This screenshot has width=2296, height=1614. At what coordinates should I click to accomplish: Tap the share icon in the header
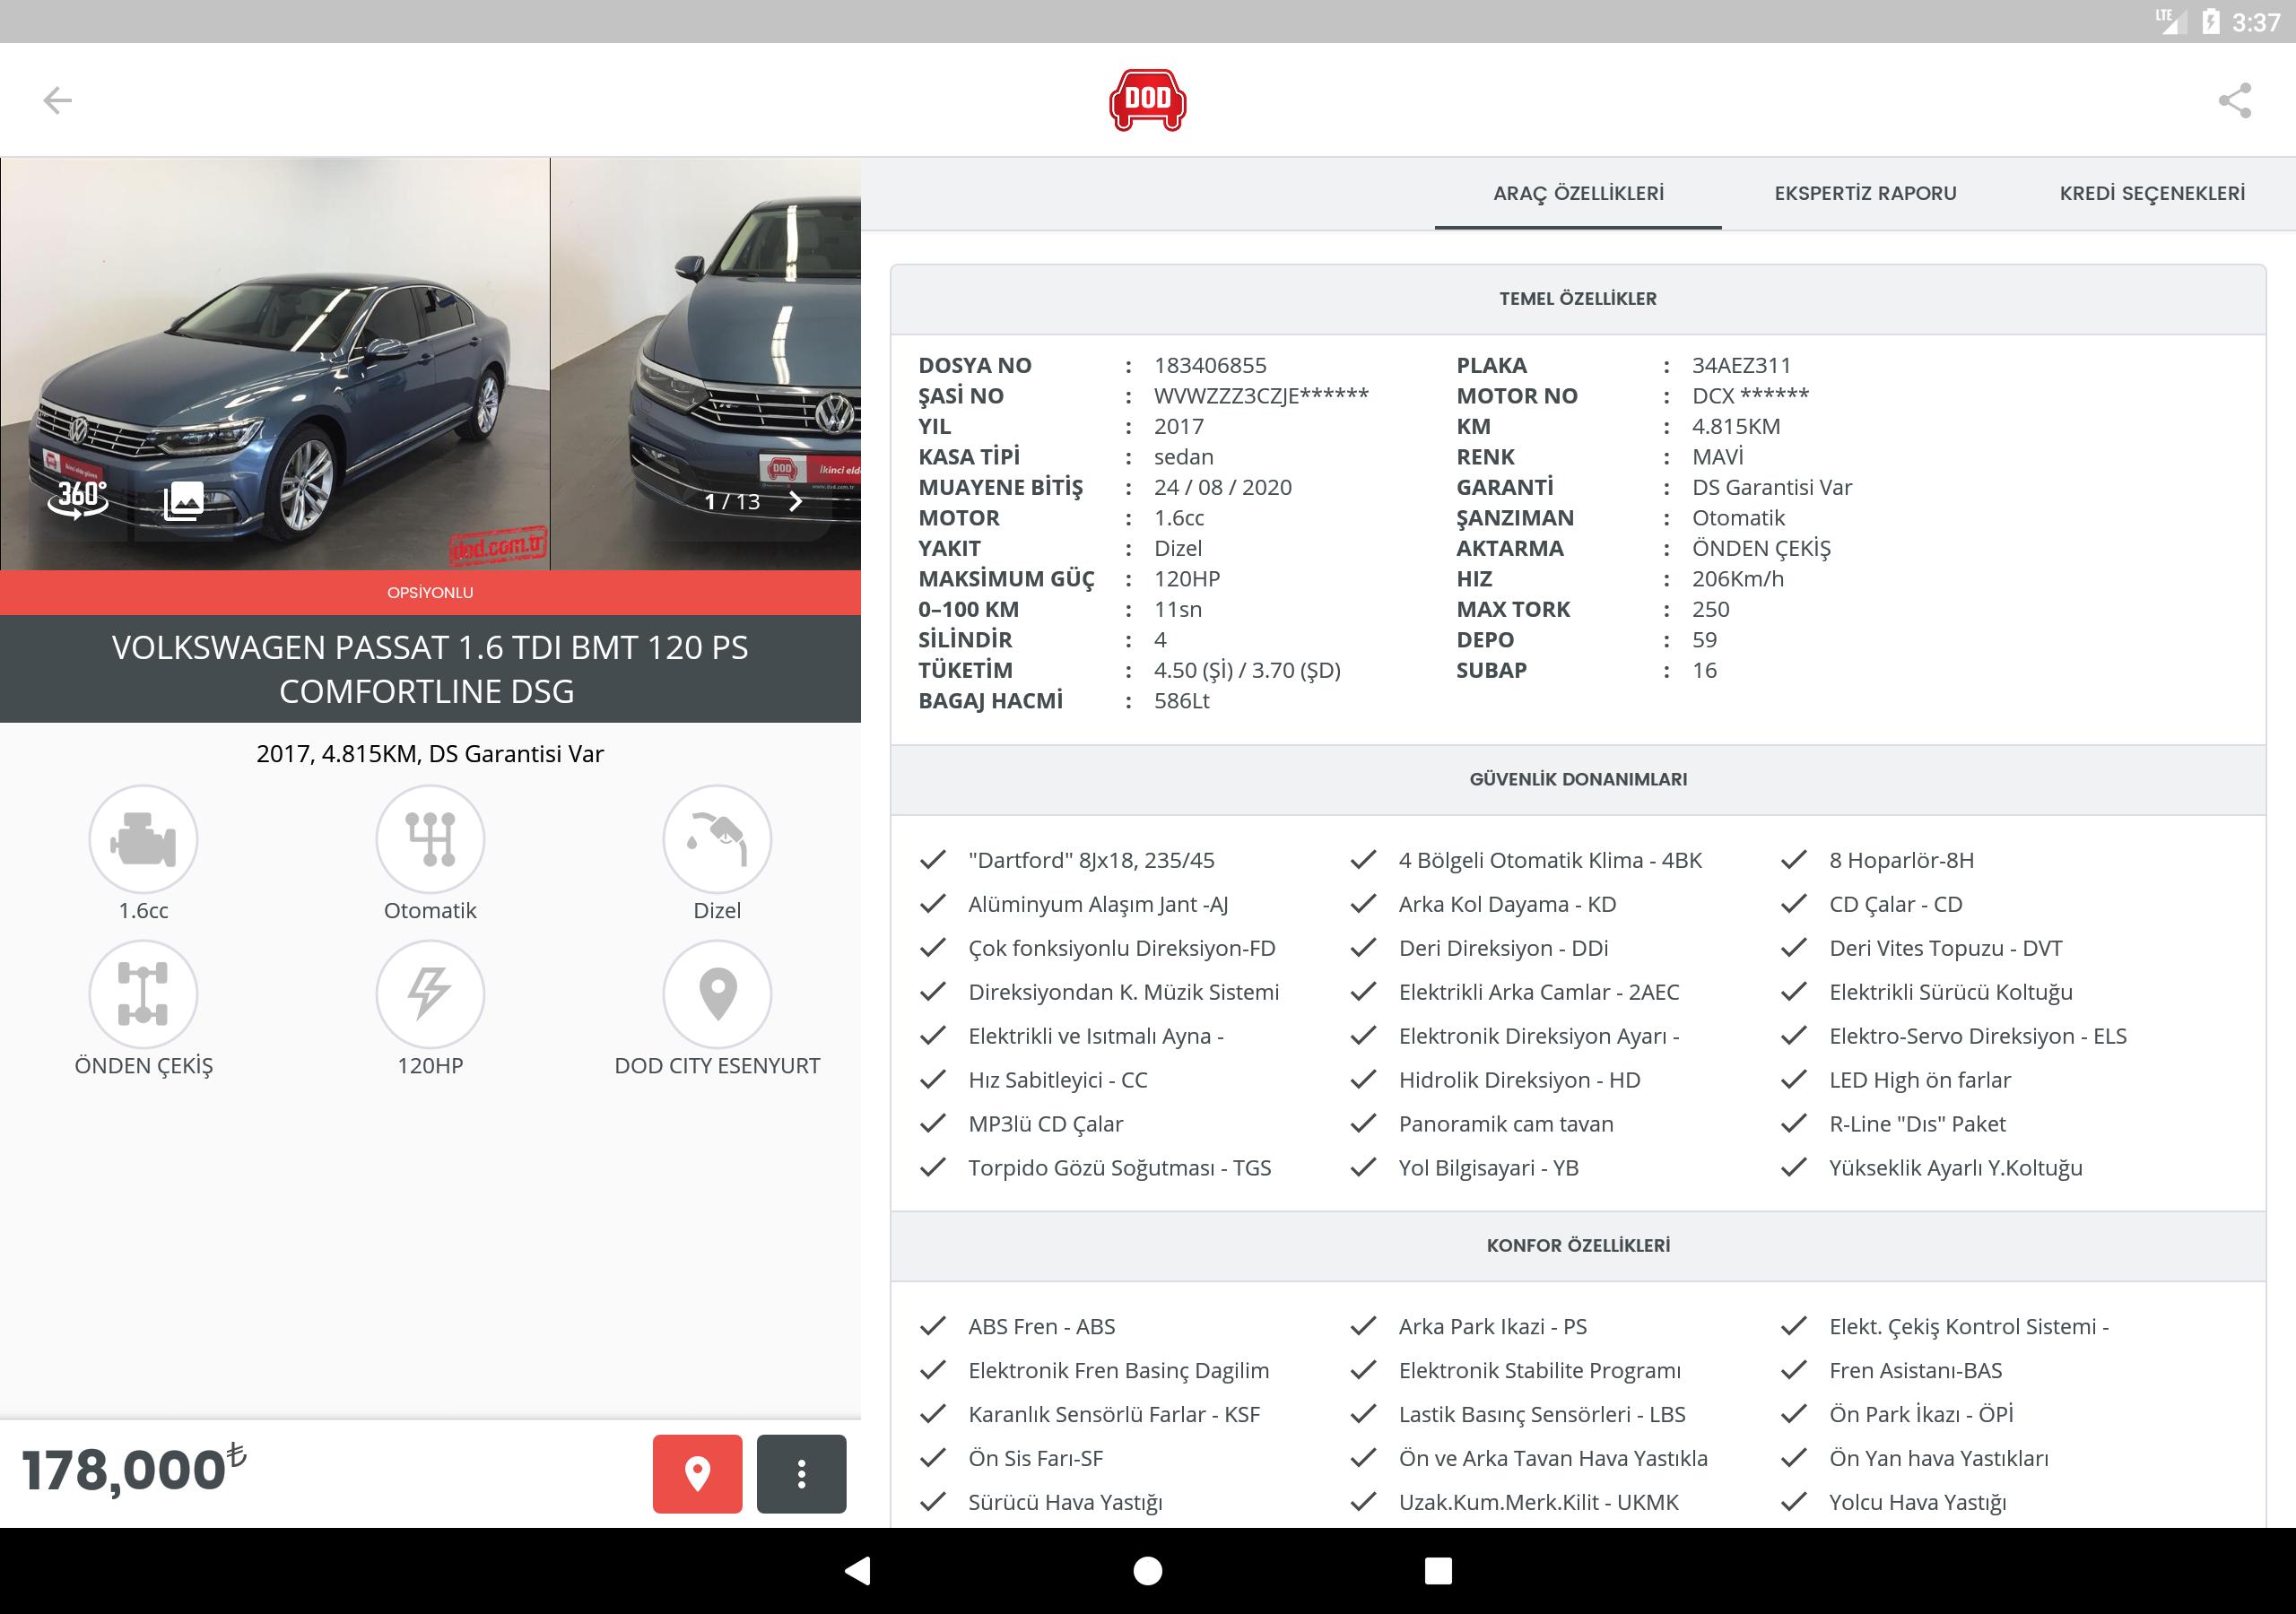tap(2235, 100)
